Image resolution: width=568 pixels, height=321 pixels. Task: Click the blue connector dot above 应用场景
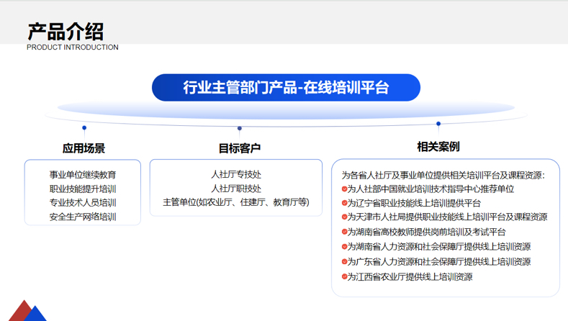84,128
